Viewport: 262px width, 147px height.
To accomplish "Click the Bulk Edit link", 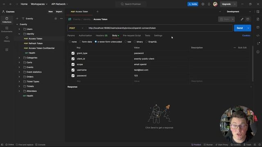I will pos(242,48).
